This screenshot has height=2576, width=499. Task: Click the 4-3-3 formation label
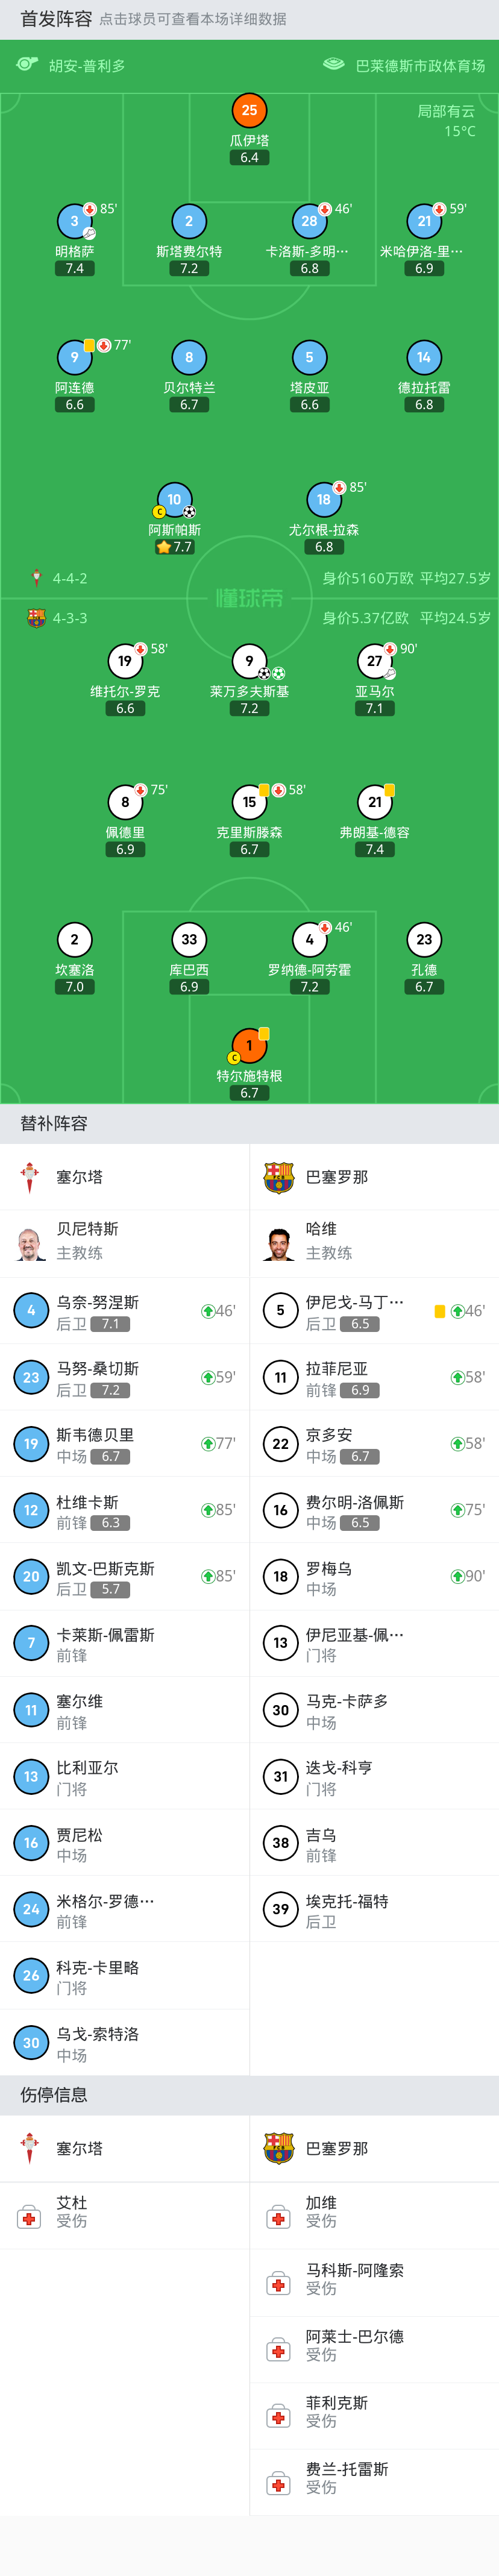70,618
